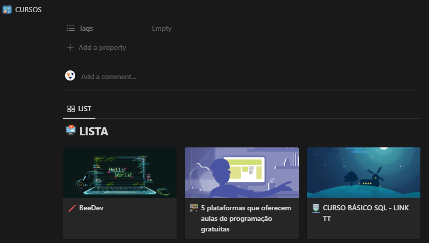
Task: Switch to the LIST view tab
Action: pyautogui.click(x=79, y=109)
